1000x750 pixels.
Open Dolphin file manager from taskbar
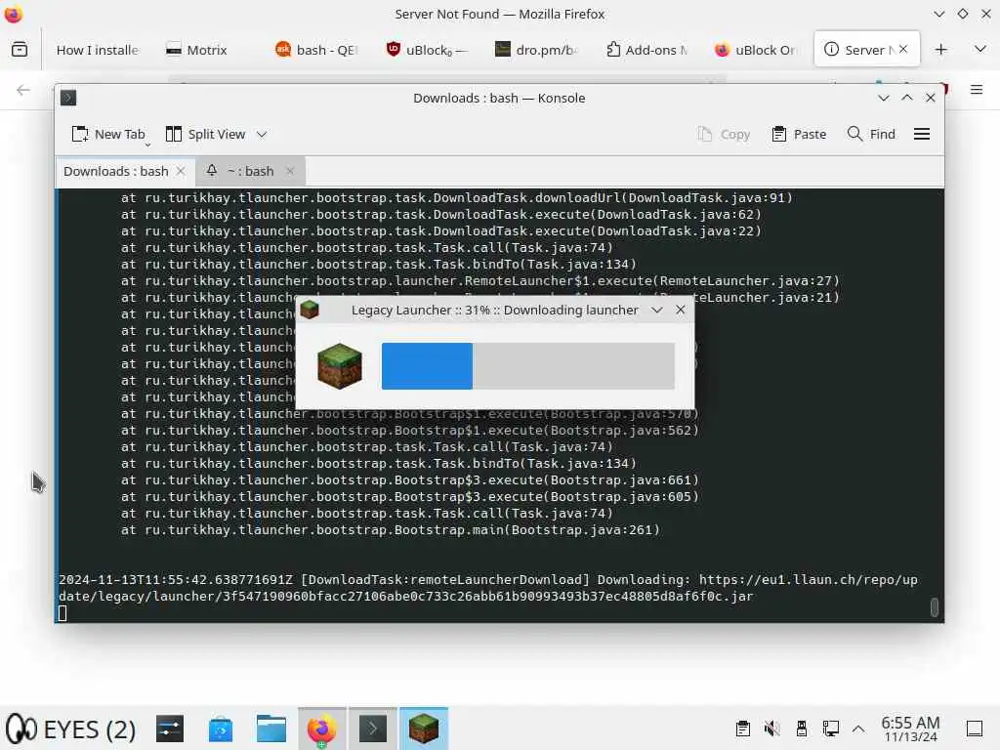pos(271,729)
